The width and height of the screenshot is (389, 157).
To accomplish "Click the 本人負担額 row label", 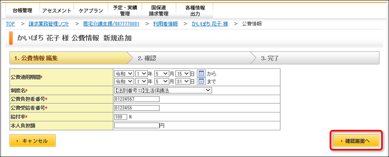I will click(23, 125).
